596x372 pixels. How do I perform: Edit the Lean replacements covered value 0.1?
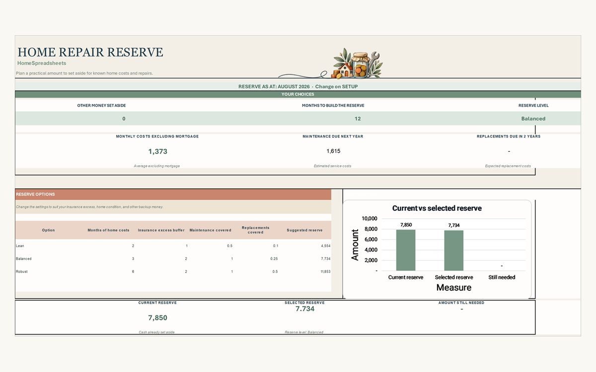[x=275, y=246]
